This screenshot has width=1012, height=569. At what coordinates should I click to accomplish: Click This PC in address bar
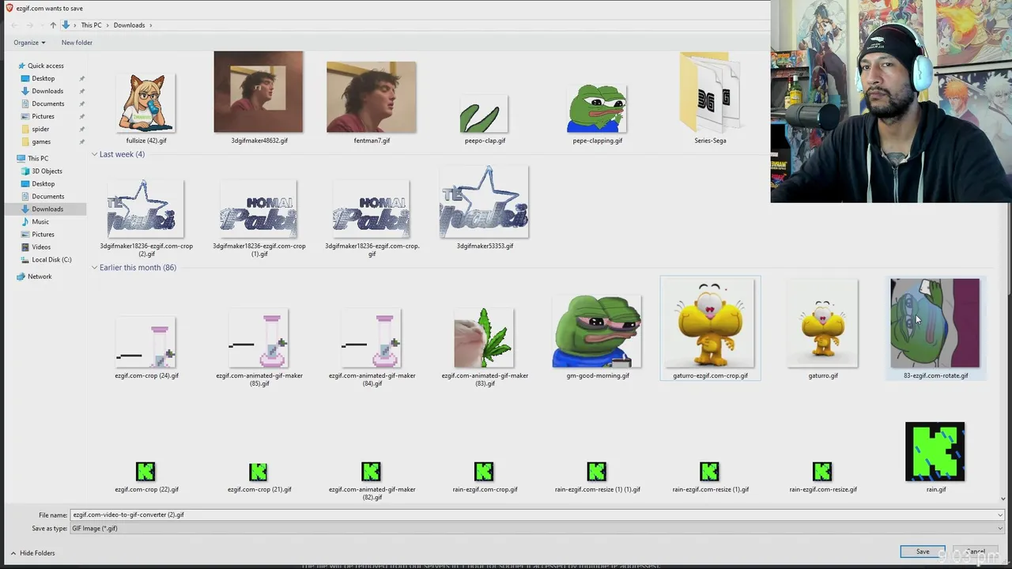pos(91,25)
